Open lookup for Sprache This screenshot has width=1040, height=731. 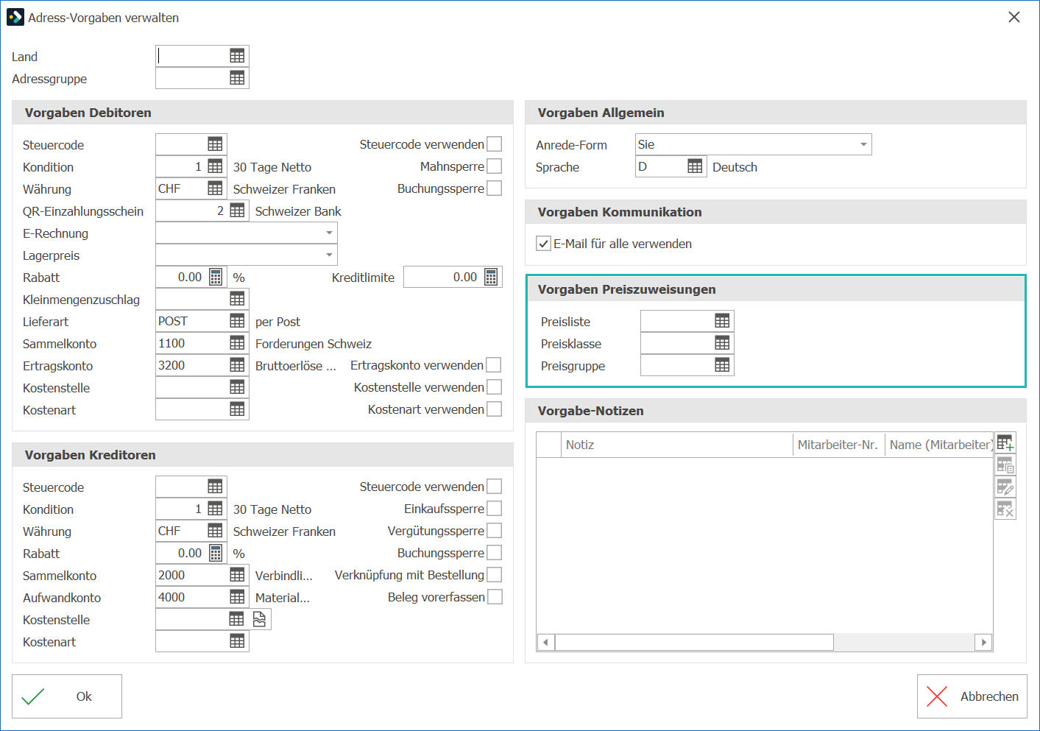coord(695,166)
